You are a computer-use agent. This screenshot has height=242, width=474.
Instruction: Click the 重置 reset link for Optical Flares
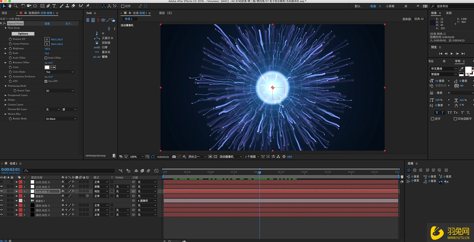47,24
